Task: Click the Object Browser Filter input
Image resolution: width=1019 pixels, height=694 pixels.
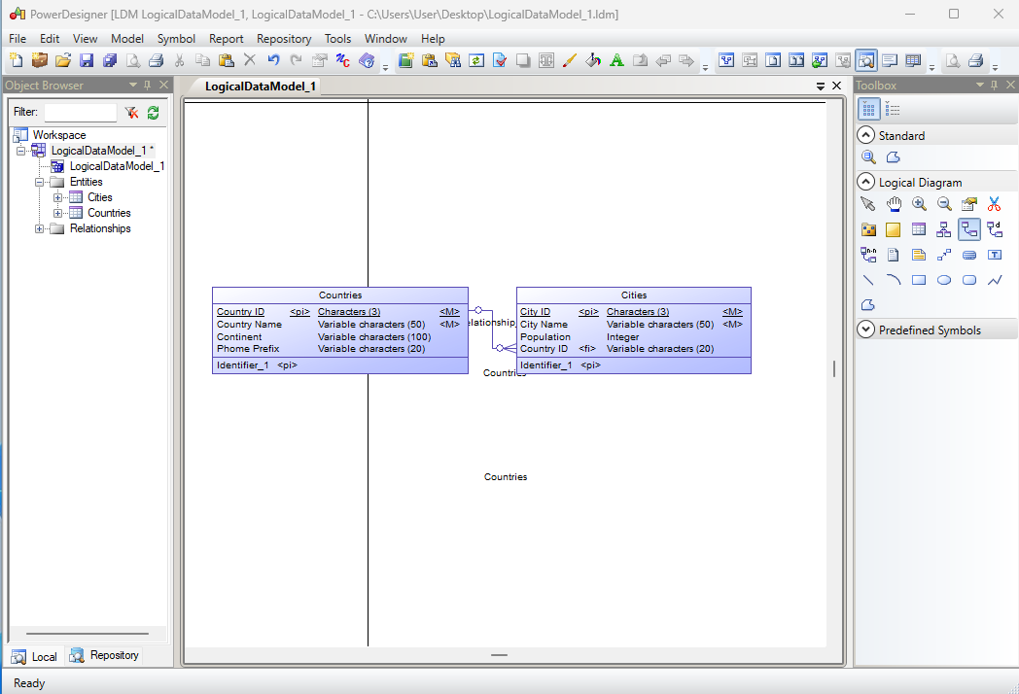Action: pos(80,113)
